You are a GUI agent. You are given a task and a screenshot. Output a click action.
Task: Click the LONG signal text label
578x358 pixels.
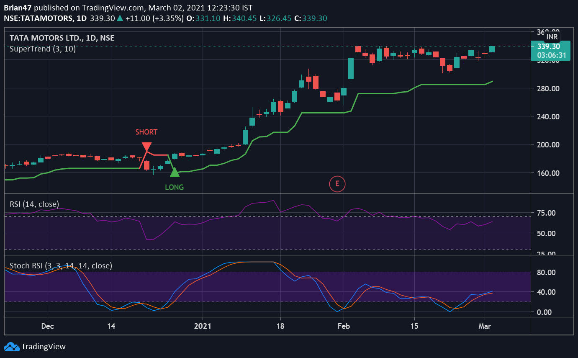point(174,187)
